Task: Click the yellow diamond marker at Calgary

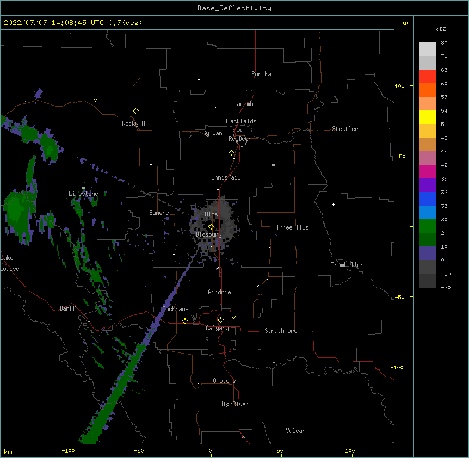Action: click(220, 320)
